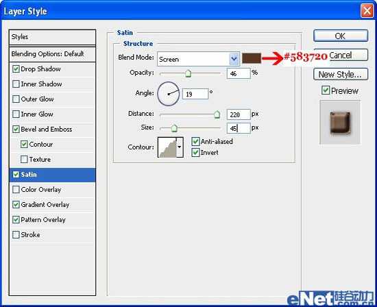Viewport: 377px width, 307px height.
Task: Click the OK button
Action: (341, 36)
